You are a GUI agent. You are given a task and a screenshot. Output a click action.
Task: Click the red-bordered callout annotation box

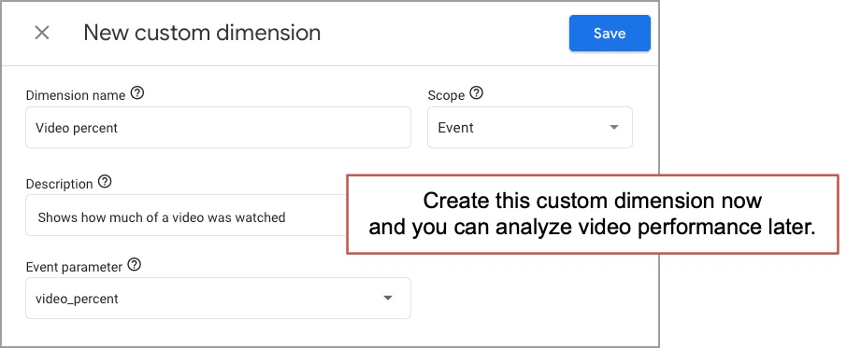click(x=593, y=214)
